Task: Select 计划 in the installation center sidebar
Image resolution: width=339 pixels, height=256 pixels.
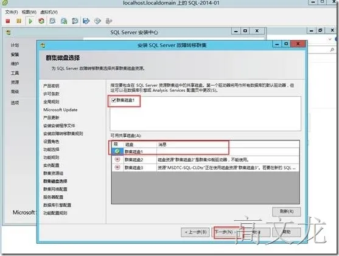Action: click(x=15, y=45)
